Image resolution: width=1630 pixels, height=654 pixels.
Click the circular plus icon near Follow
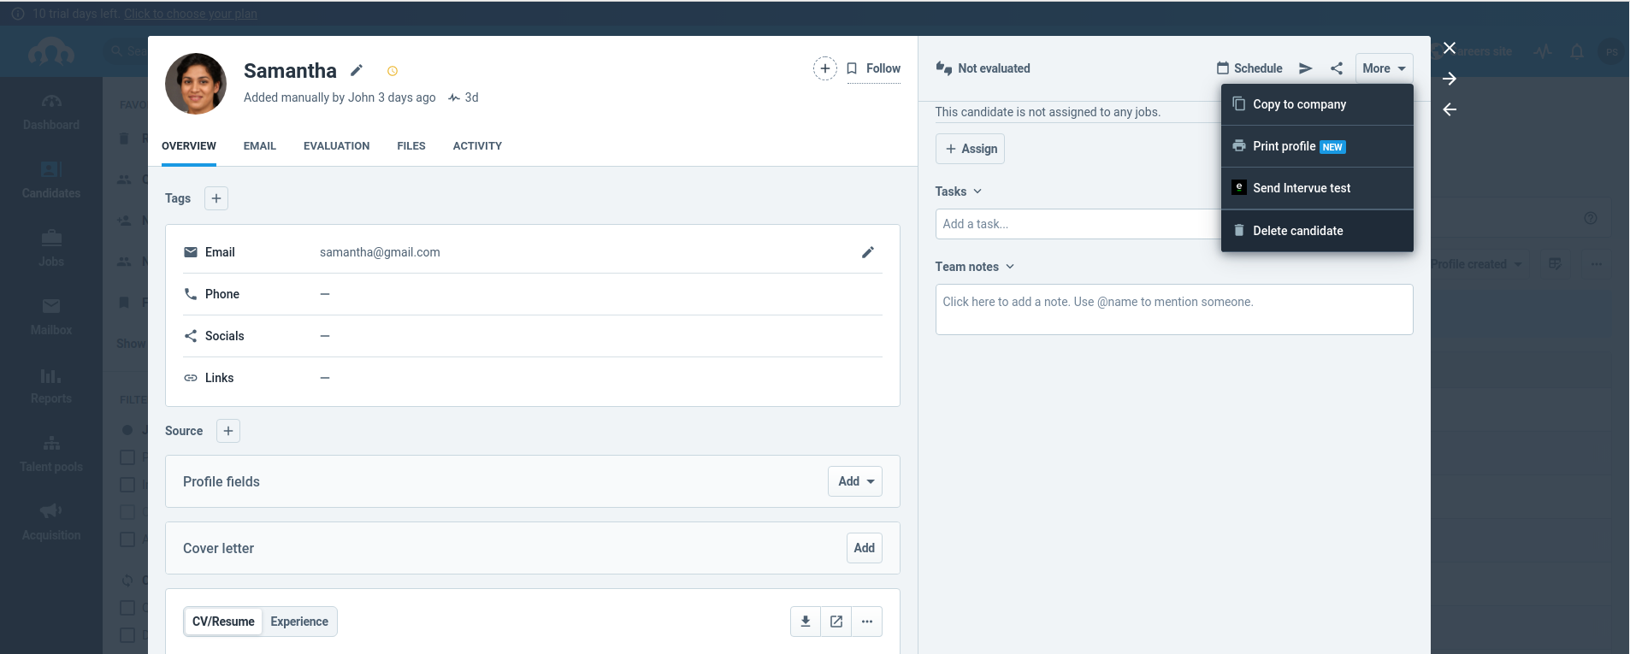click(824, 68)
